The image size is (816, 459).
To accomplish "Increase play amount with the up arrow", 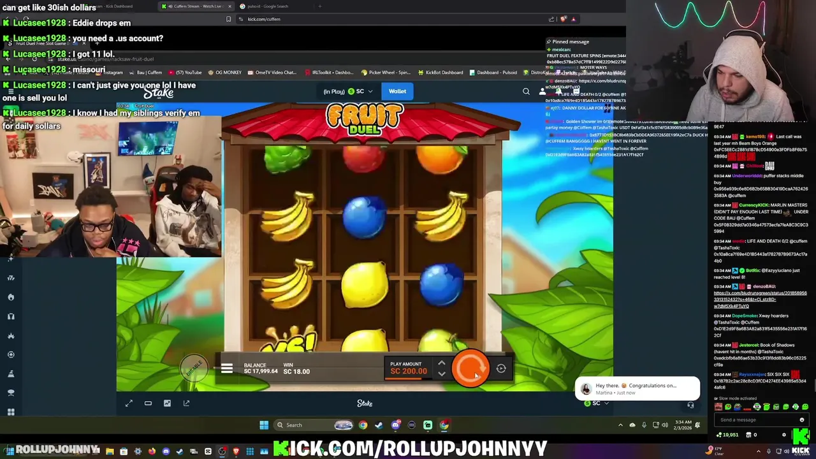I will [x=441, y=363].
